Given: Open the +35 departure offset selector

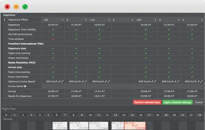Looking at the screenshot, I should (x=100, y=20).
